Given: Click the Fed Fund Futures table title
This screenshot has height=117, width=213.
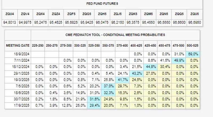Looking at the screenshot, I should pyautogui.click(x=102, y=4).
